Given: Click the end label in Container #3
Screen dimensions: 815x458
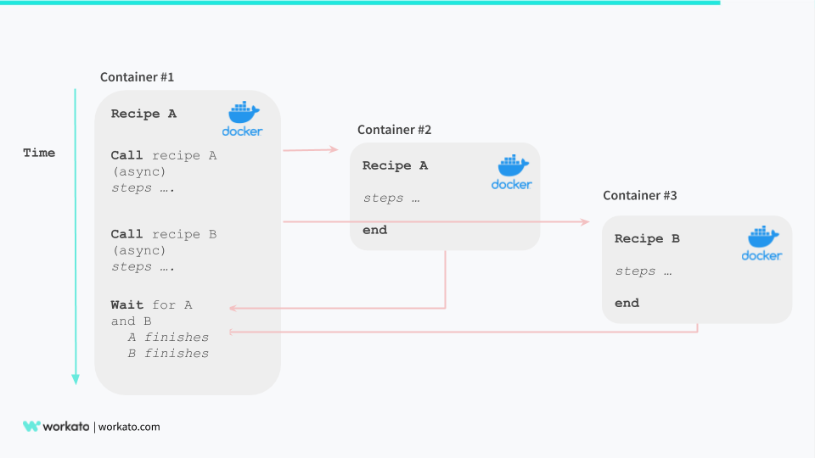Looking at the screenshot, I should click(x=627, y=303).
